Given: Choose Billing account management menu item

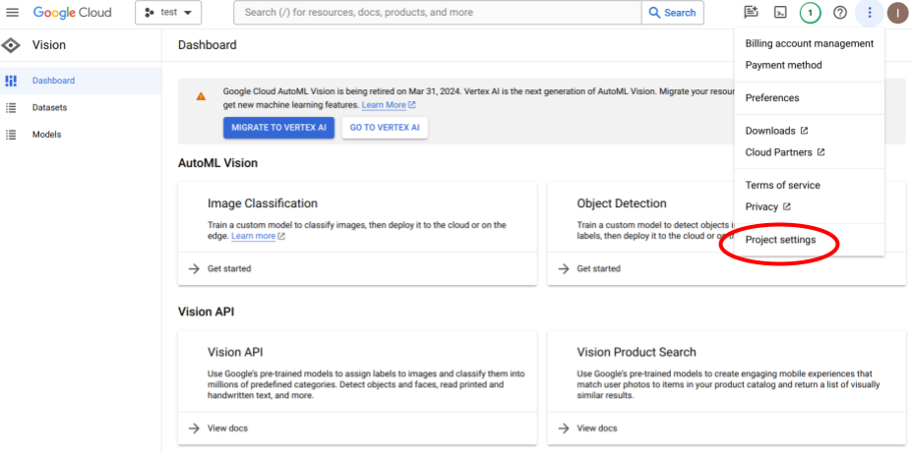Looking at the screenshot, I should point(809,43).
